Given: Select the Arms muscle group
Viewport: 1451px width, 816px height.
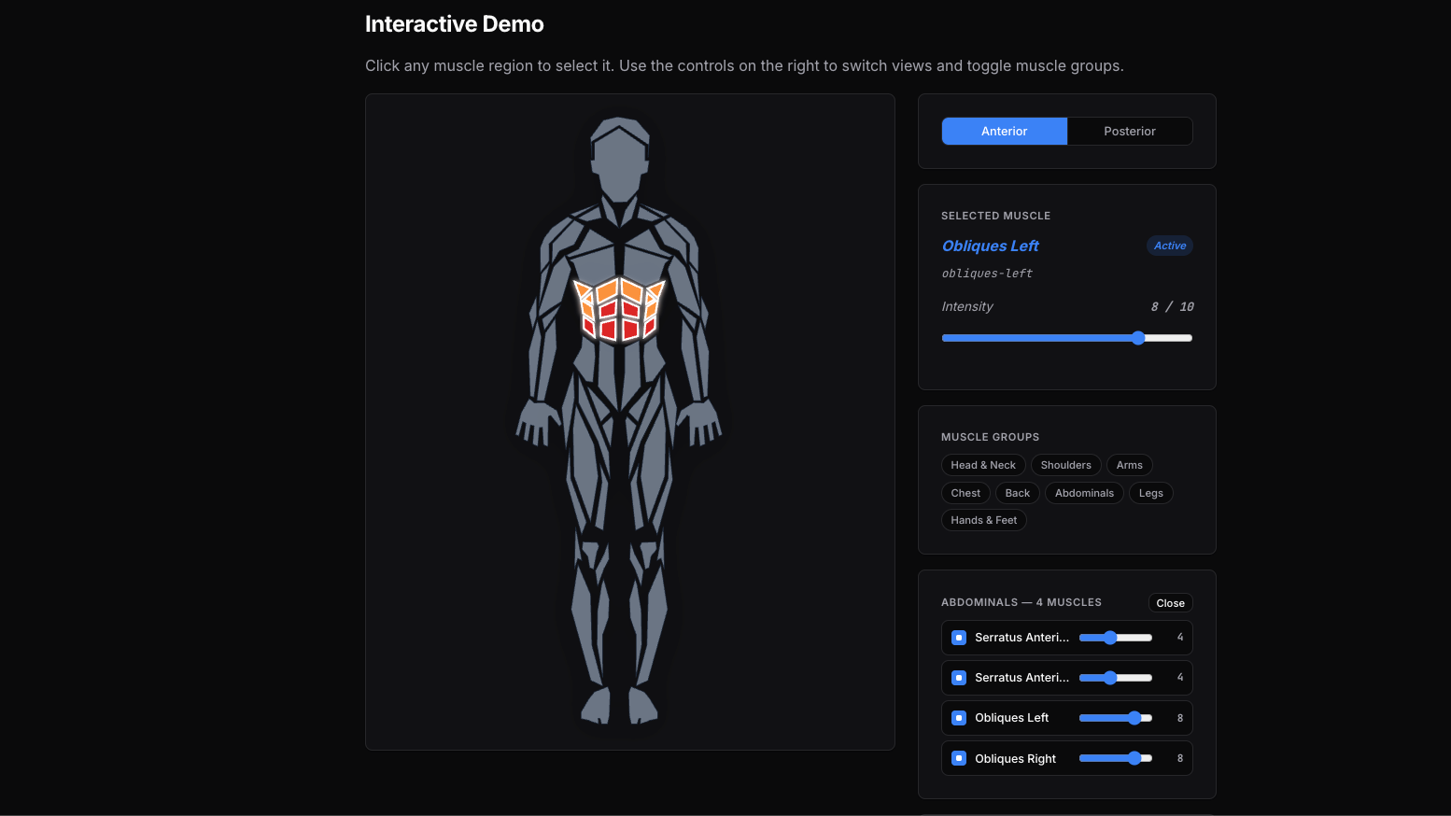Looking at the screenshot, I should coord(1129,464).
